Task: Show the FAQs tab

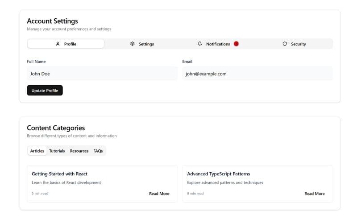Action: [x=98, y=151]
